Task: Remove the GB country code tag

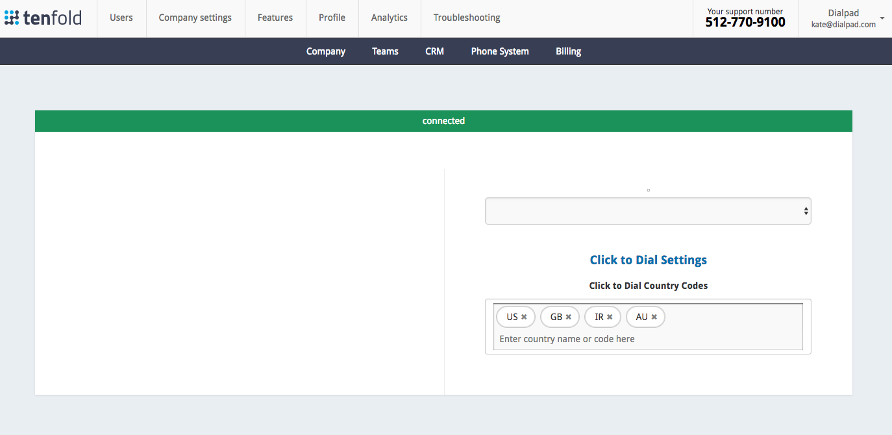Action: tap(568, 317)
